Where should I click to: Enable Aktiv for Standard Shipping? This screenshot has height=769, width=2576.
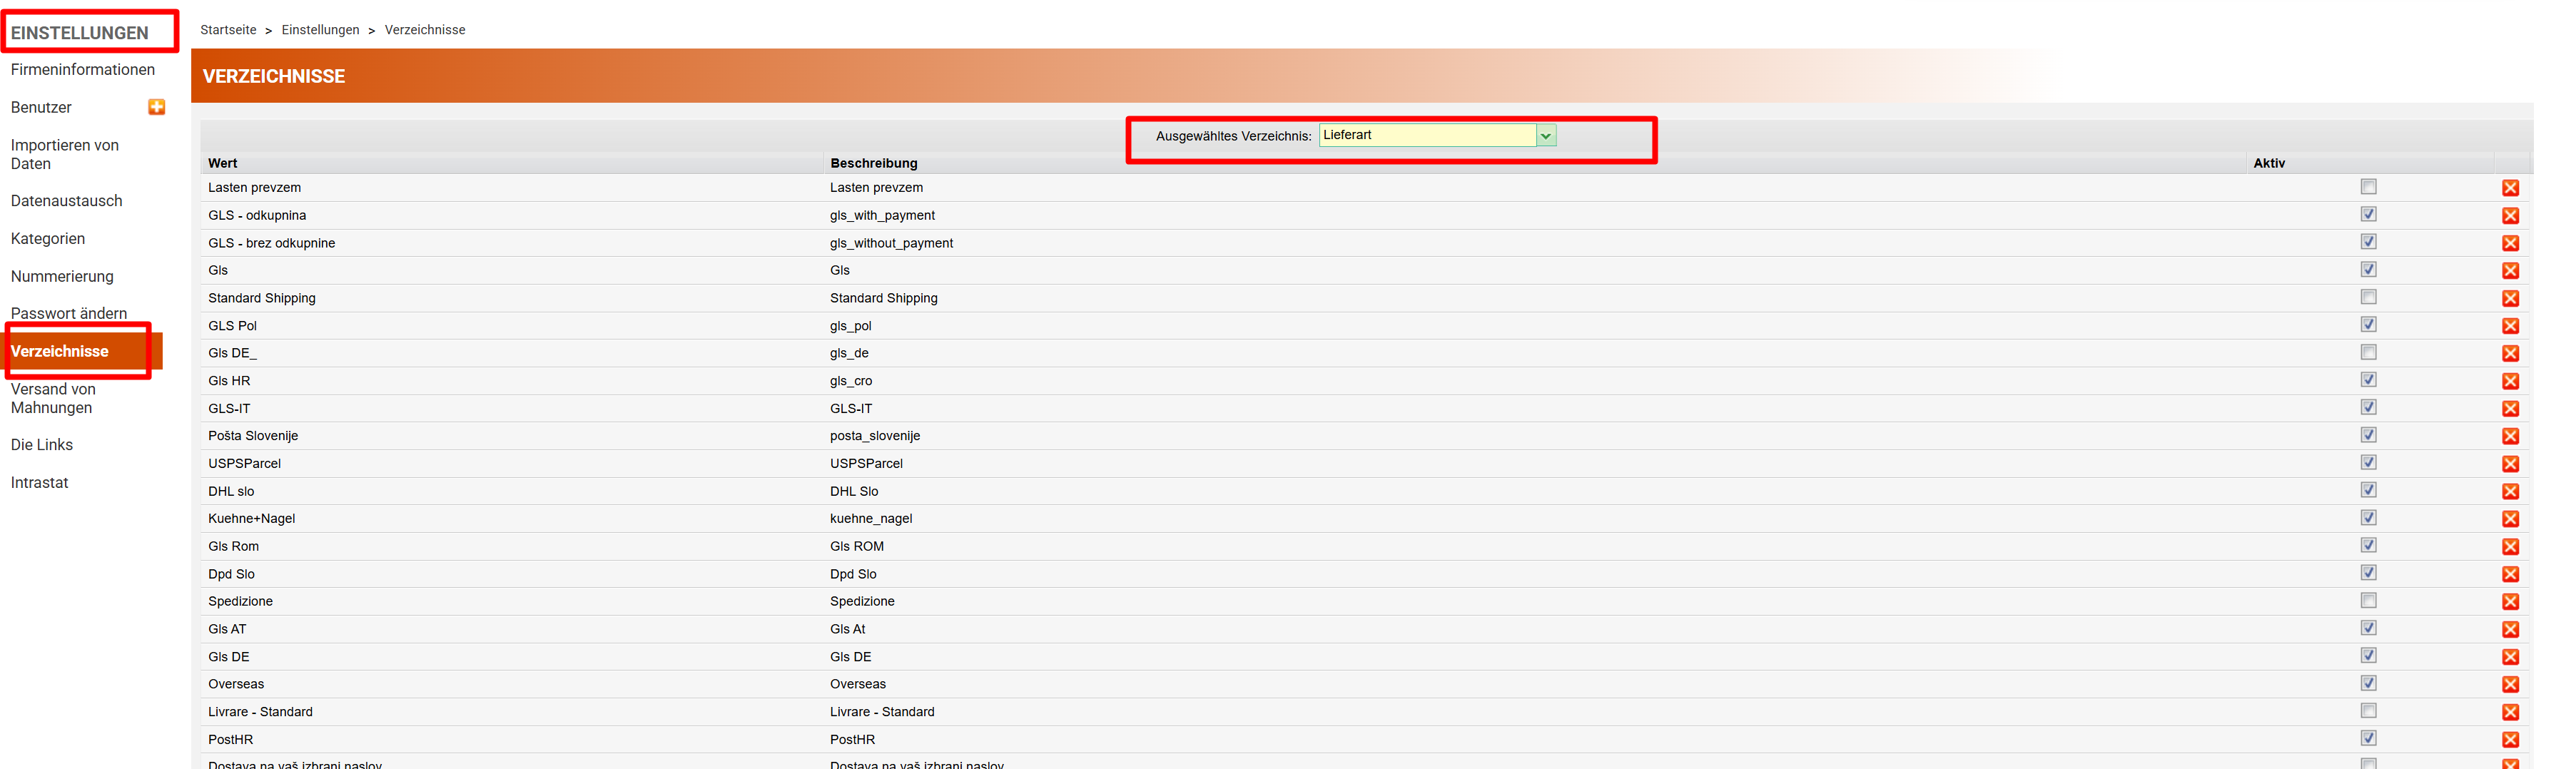coord(2368,297)
